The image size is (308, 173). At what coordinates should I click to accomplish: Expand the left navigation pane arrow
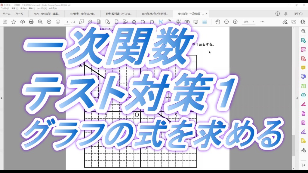pos(2,98)
